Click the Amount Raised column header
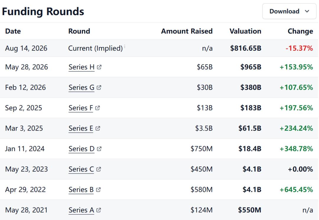Viewport: 319px width, 220px height. (x=187, y=31)
